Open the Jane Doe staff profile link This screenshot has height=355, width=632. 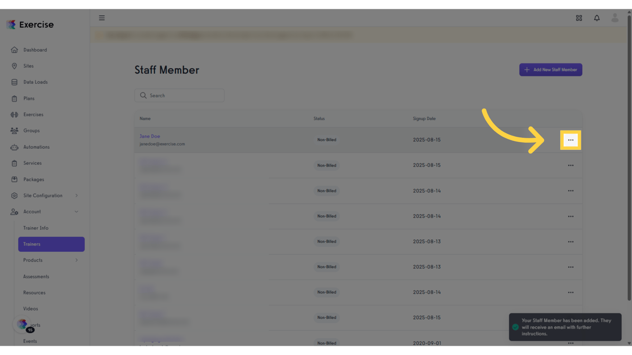tap(150, 136)
